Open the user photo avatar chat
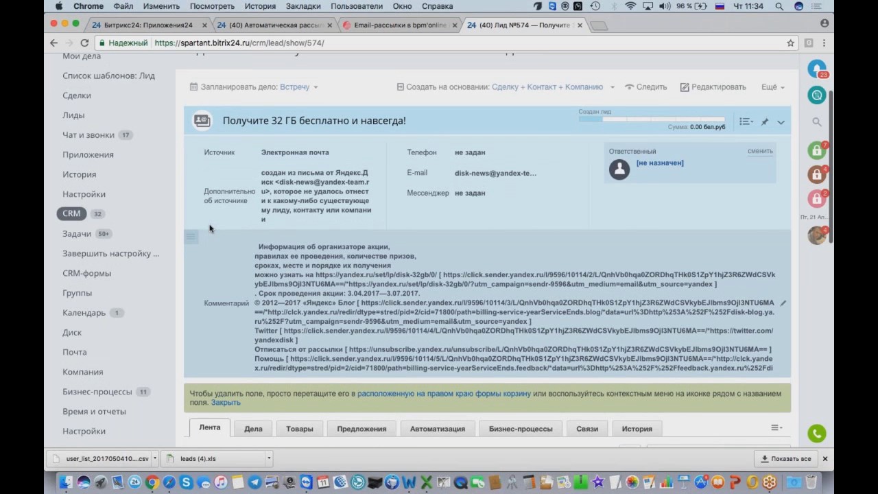The image size is (878, 494). tap(816, 235)
